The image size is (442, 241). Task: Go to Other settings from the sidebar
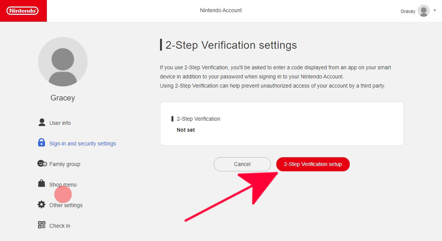(x=66, y=205)
